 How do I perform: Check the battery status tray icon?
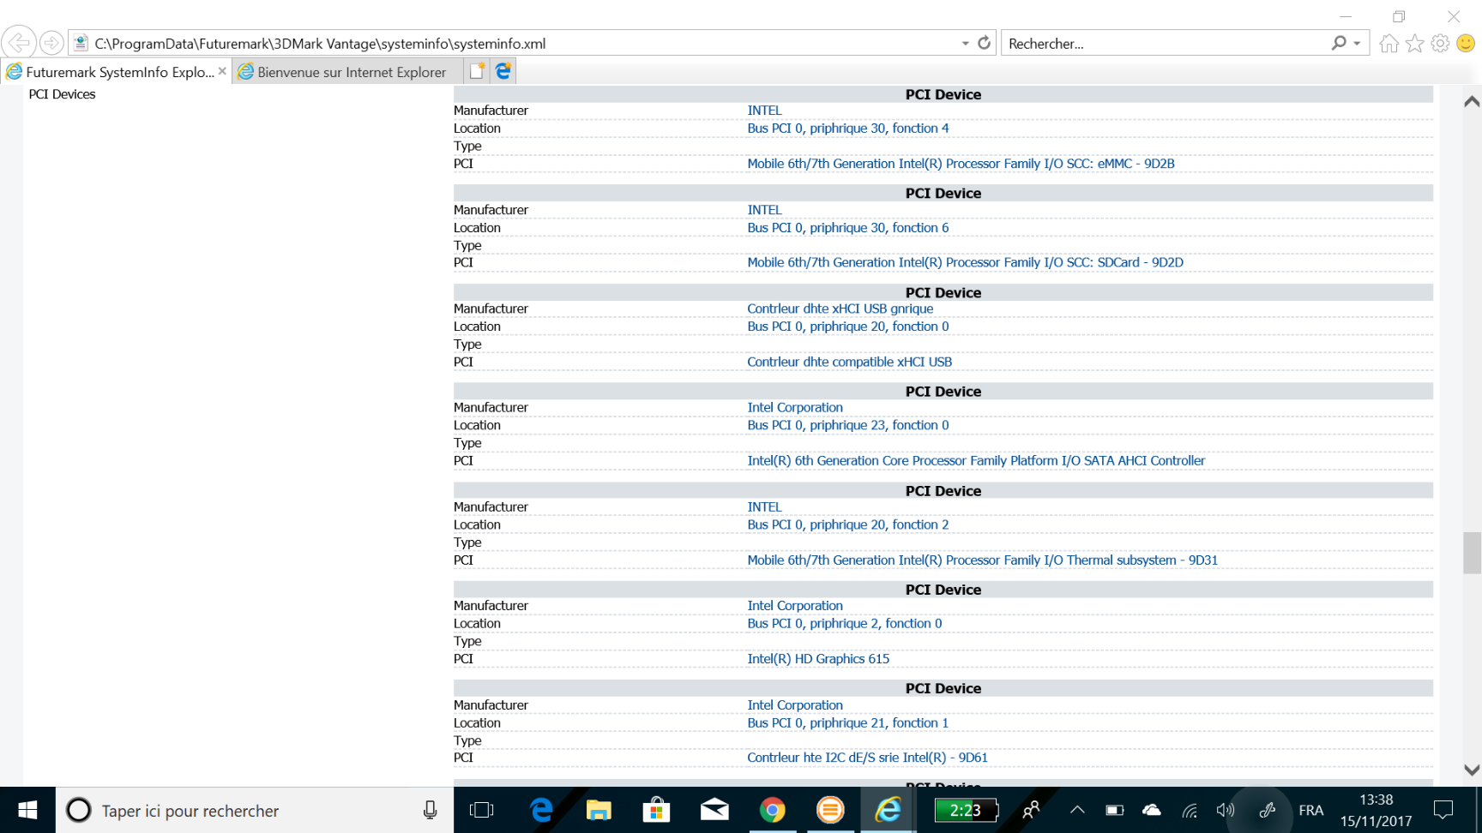pyautogui.click(x=1115, y=810)
